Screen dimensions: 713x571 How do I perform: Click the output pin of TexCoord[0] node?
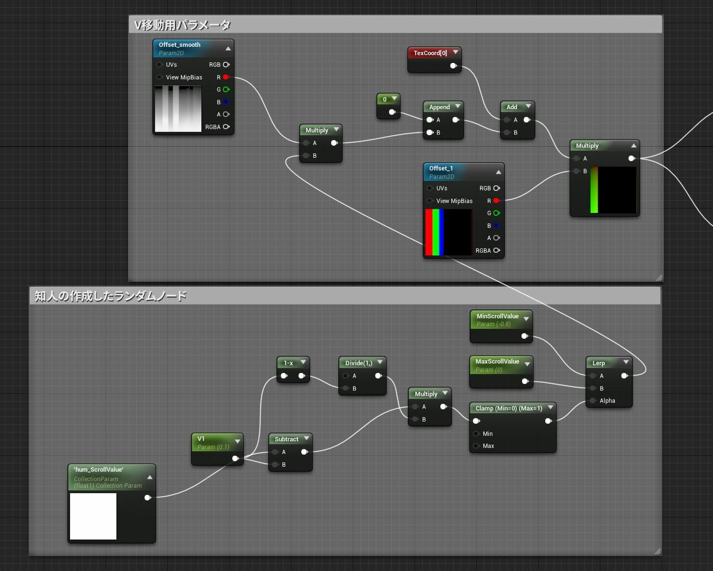[454, 66]
